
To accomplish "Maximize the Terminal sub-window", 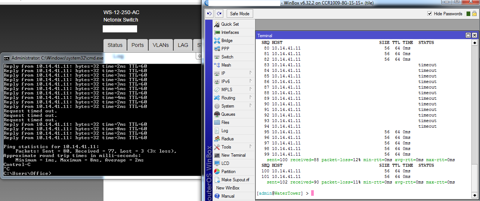I will click(x=468, y=35).
